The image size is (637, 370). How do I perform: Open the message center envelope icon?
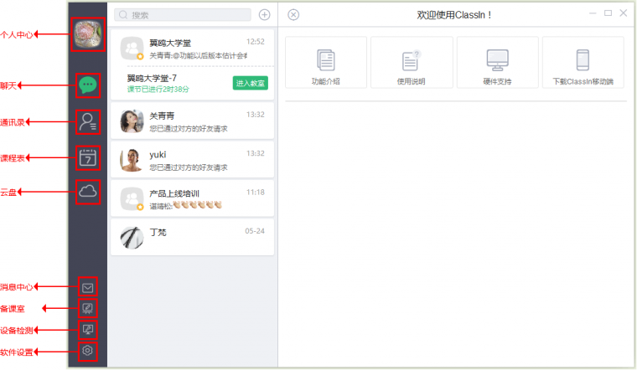click(87, 287)
